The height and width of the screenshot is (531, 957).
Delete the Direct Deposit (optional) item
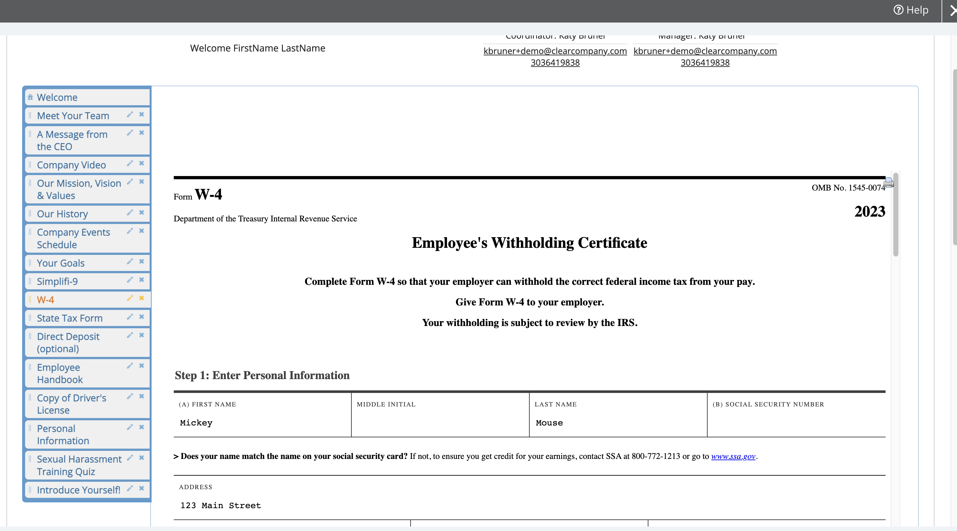pyautogui.click(x=142, y=335)
